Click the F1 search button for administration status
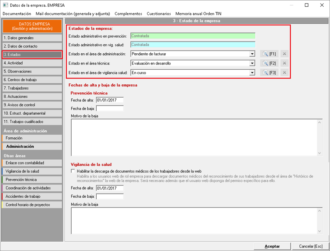Screen dimensions: 330x251 point(269,54)
